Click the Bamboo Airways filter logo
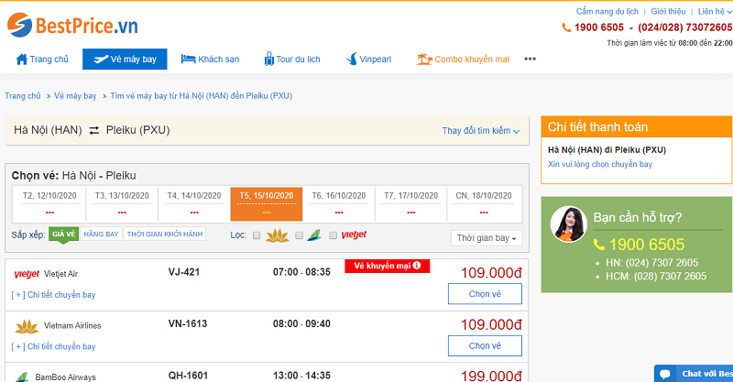Viewport: 733px width, 382px height. click(x=314, y=235)
